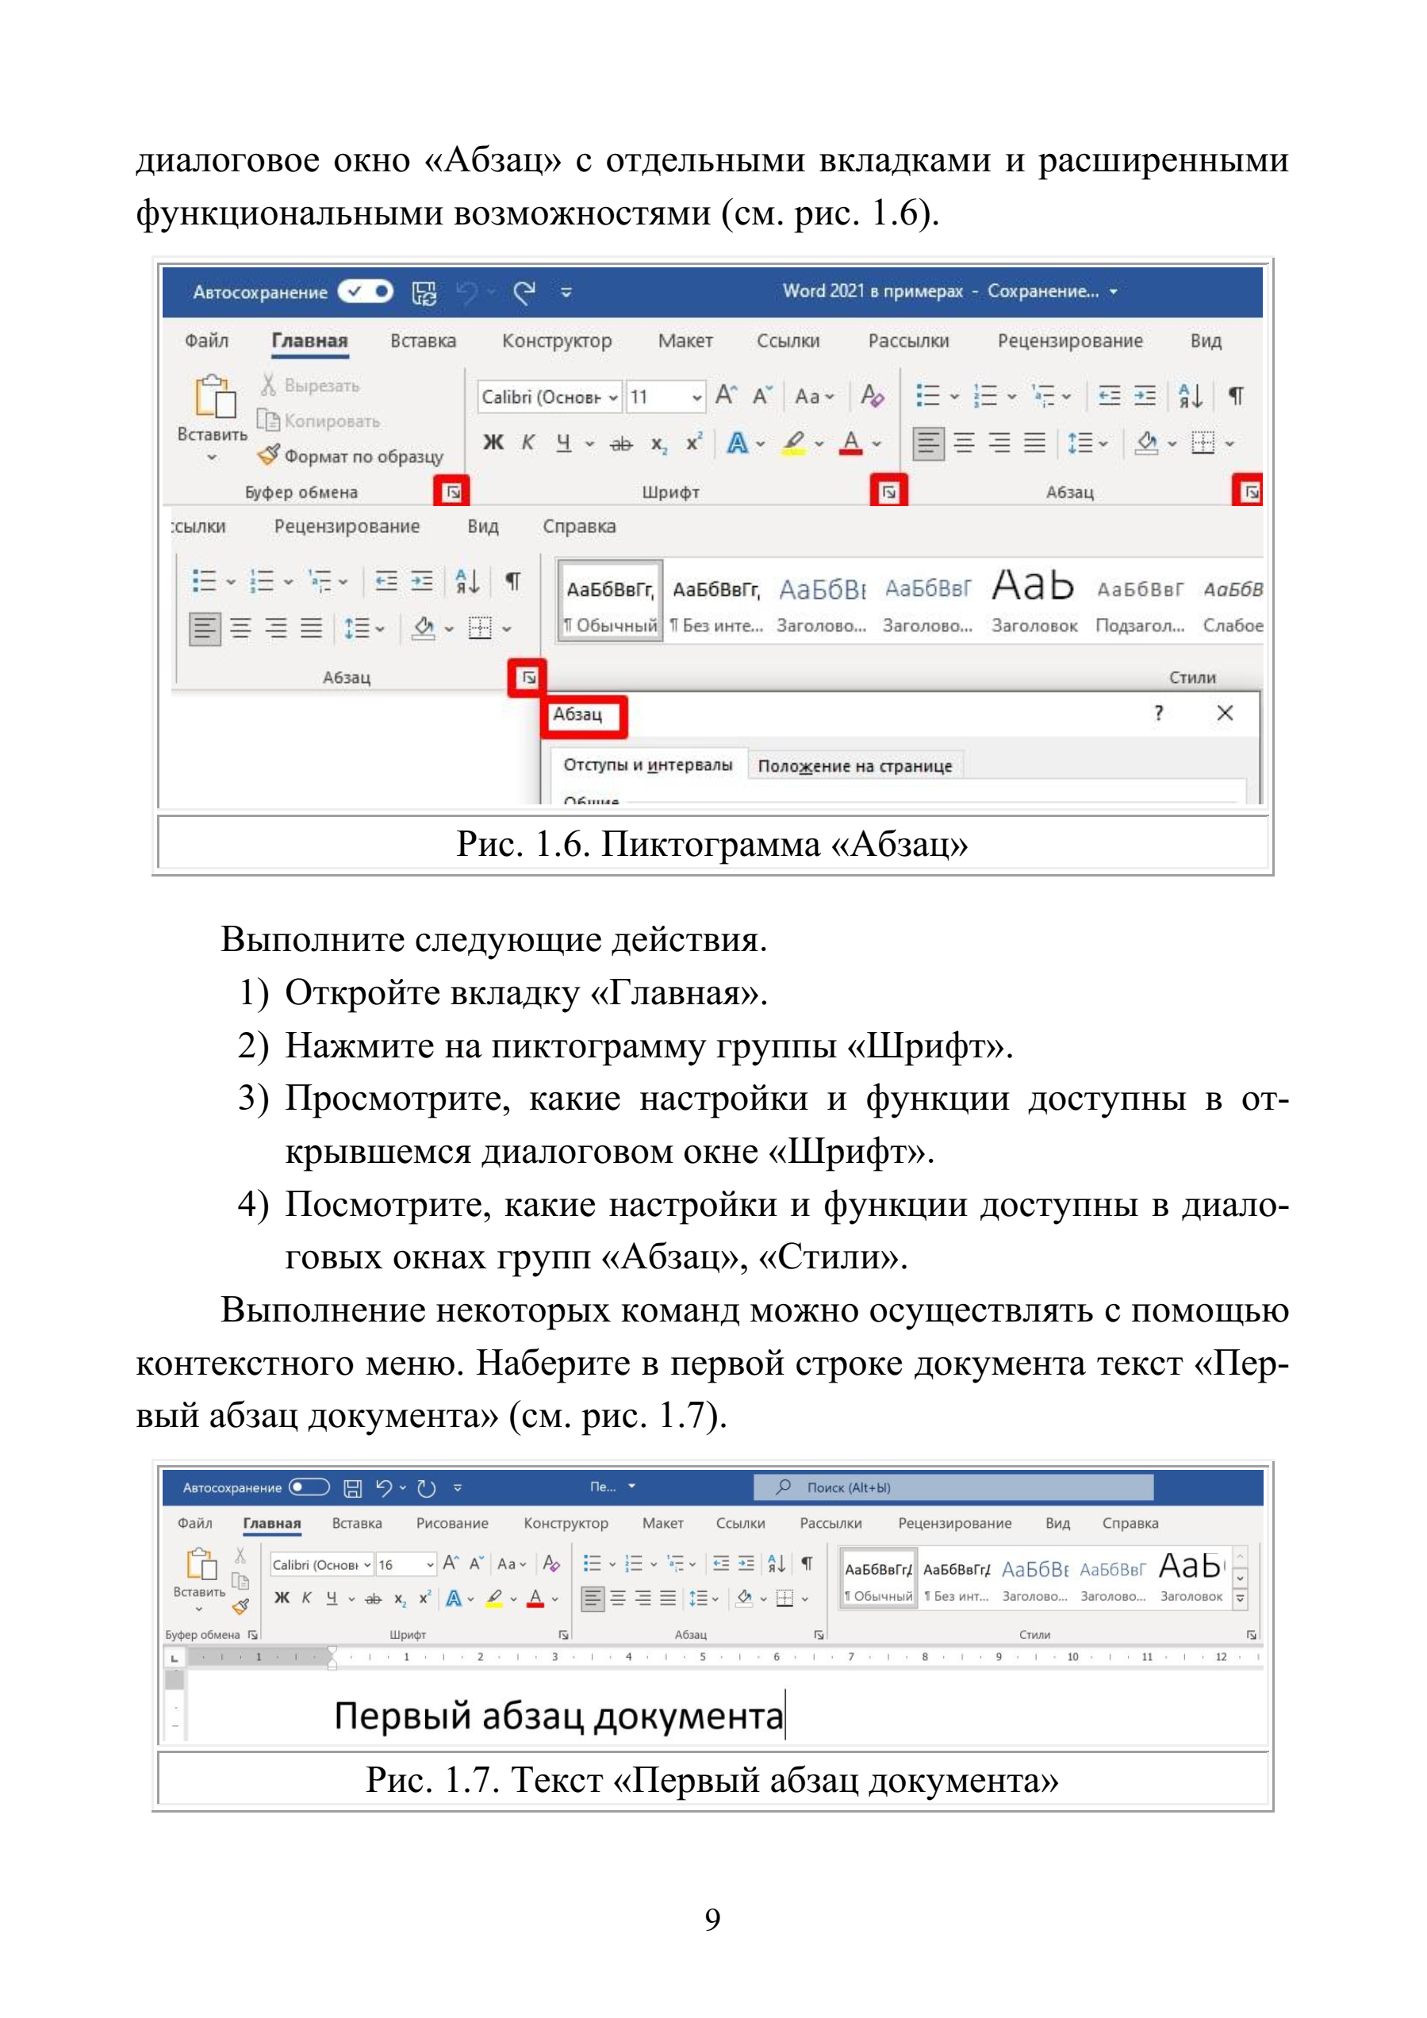The width and height of the screenshot is (1427, 2018).
Task: Open Рассылки tab in top ribbon
Action: [x=908, y=341]
